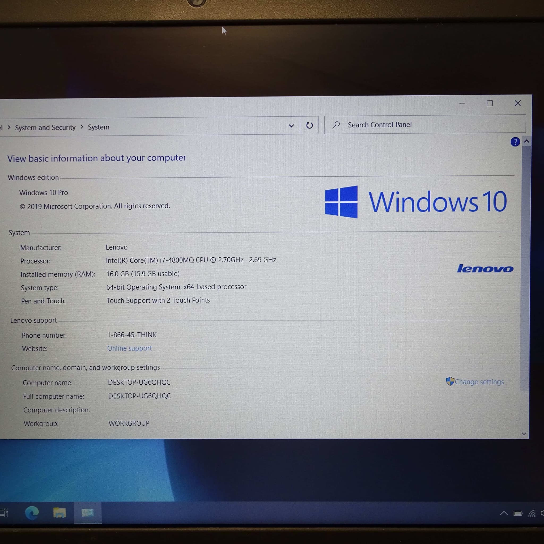This screenshot has height=544, width=544.
Task: Maximize the System window
Action: [x=490, y=103]
